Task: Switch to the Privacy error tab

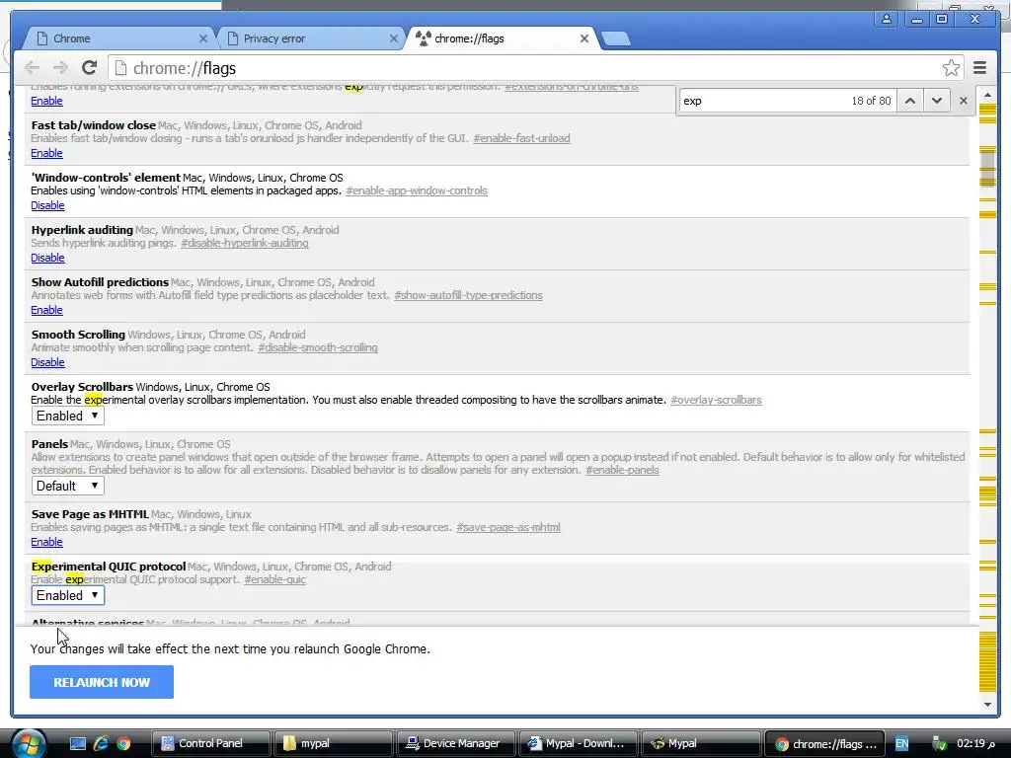Action: 309,38
